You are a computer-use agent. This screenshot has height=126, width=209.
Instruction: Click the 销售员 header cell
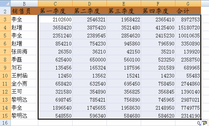[24, 11]
